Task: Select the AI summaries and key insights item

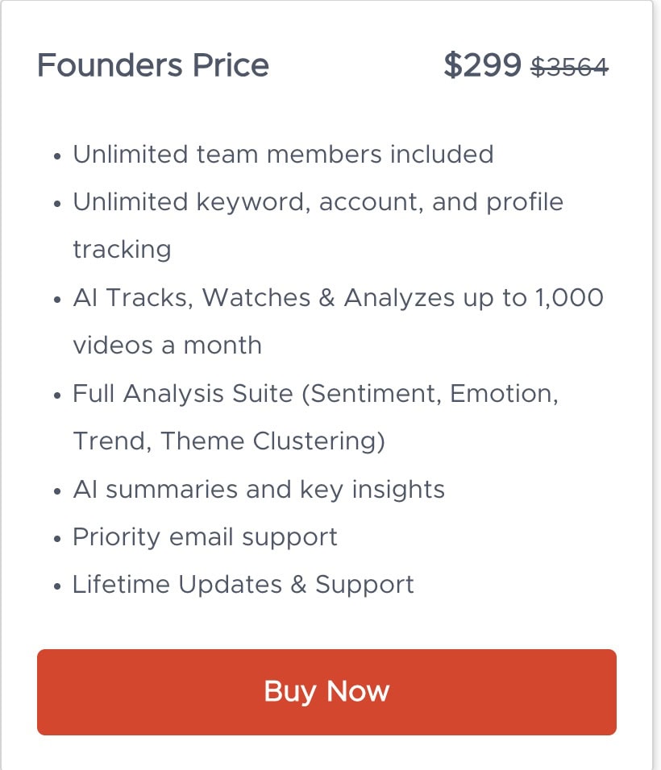Action: click(259, 489)
